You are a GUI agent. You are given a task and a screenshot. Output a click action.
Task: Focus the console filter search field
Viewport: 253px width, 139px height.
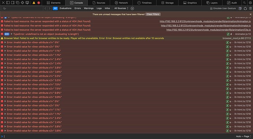tap(22, 8)
